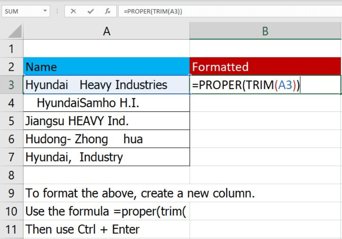342x239 pixels.
Task: Select row 3 header
Action: [x=11, y=85]
